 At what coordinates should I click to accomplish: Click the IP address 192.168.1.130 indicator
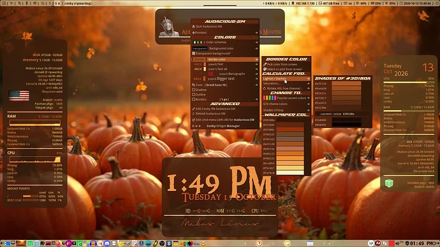point(304,3)
